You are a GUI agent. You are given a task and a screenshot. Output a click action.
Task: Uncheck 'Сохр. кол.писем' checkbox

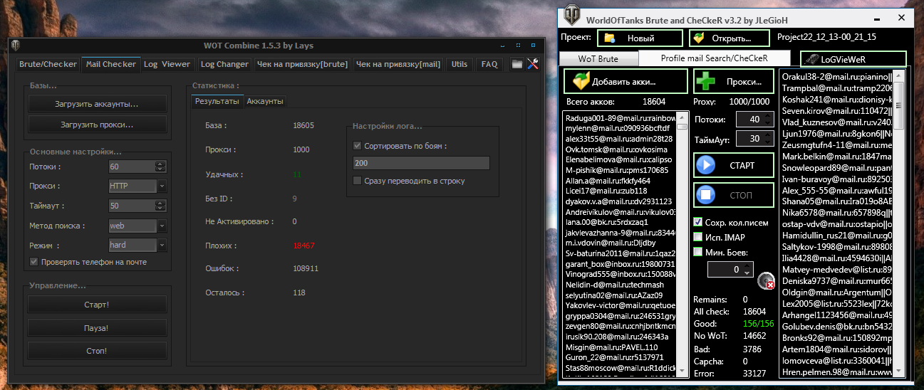(698, 221)
